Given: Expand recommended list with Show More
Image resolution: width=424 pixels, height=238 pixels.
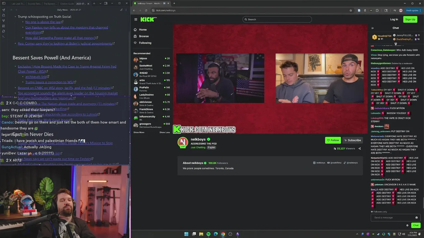Looking at the screenshot, I should (139, 133).
